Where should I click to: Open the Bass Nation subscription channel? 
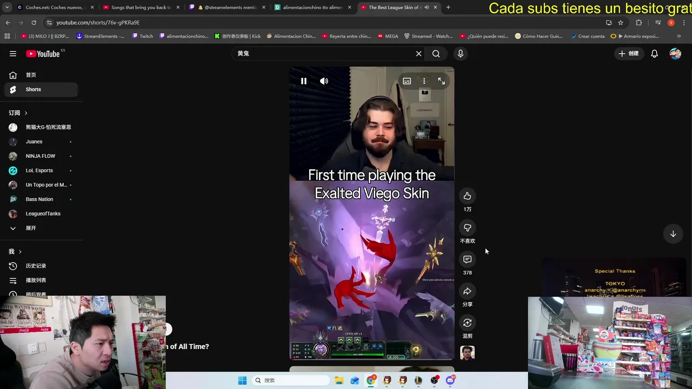pos(41,199)
